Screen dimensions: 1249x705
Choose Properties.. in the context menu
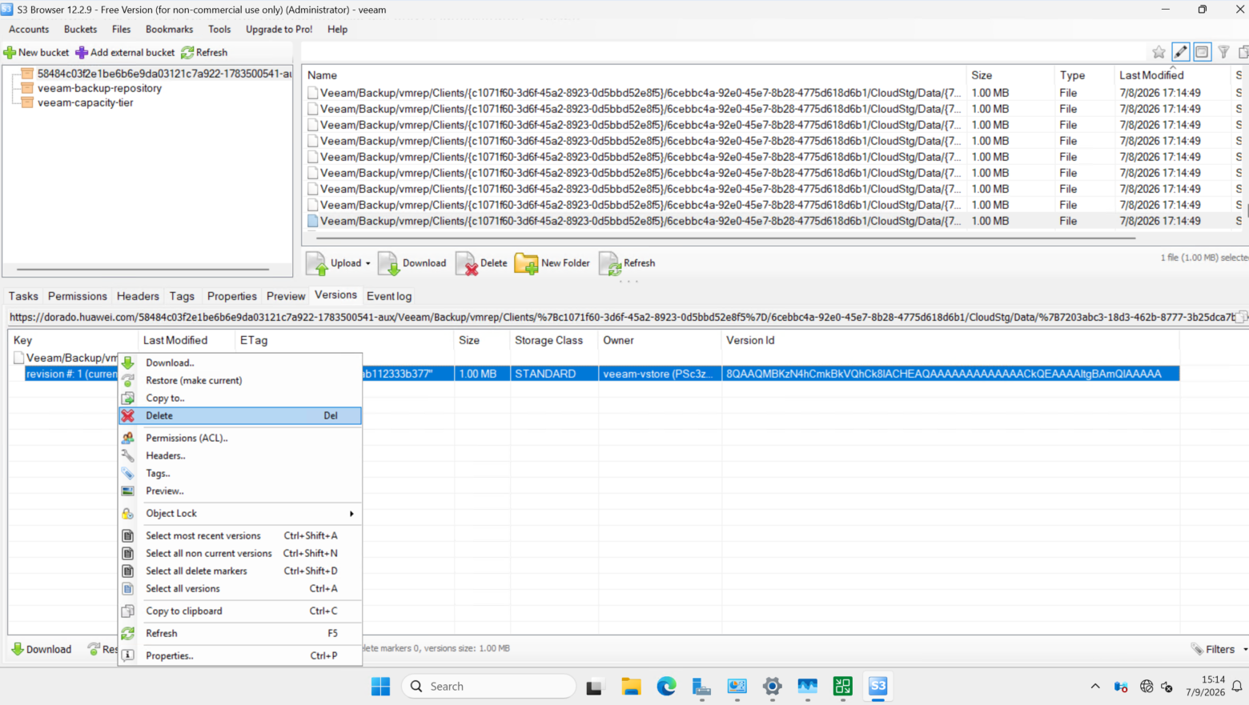click(240, 656)
